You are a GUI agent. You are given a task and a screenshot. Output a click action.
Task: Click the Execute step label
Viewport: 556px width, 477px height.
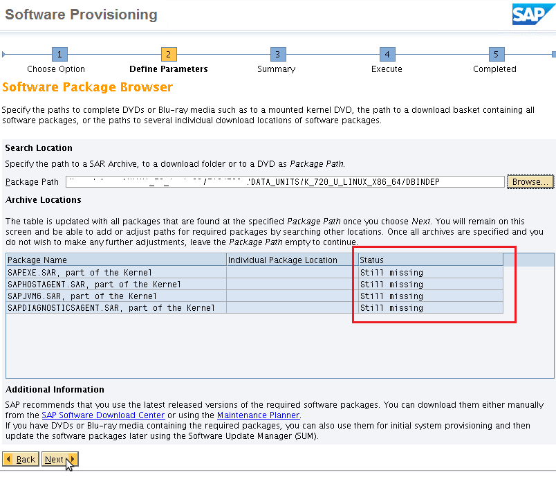tap(387, 69)
